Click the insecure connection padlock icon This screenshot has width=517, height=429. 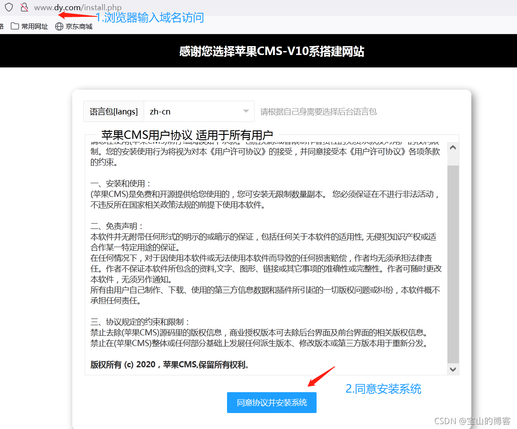[24, 8]
